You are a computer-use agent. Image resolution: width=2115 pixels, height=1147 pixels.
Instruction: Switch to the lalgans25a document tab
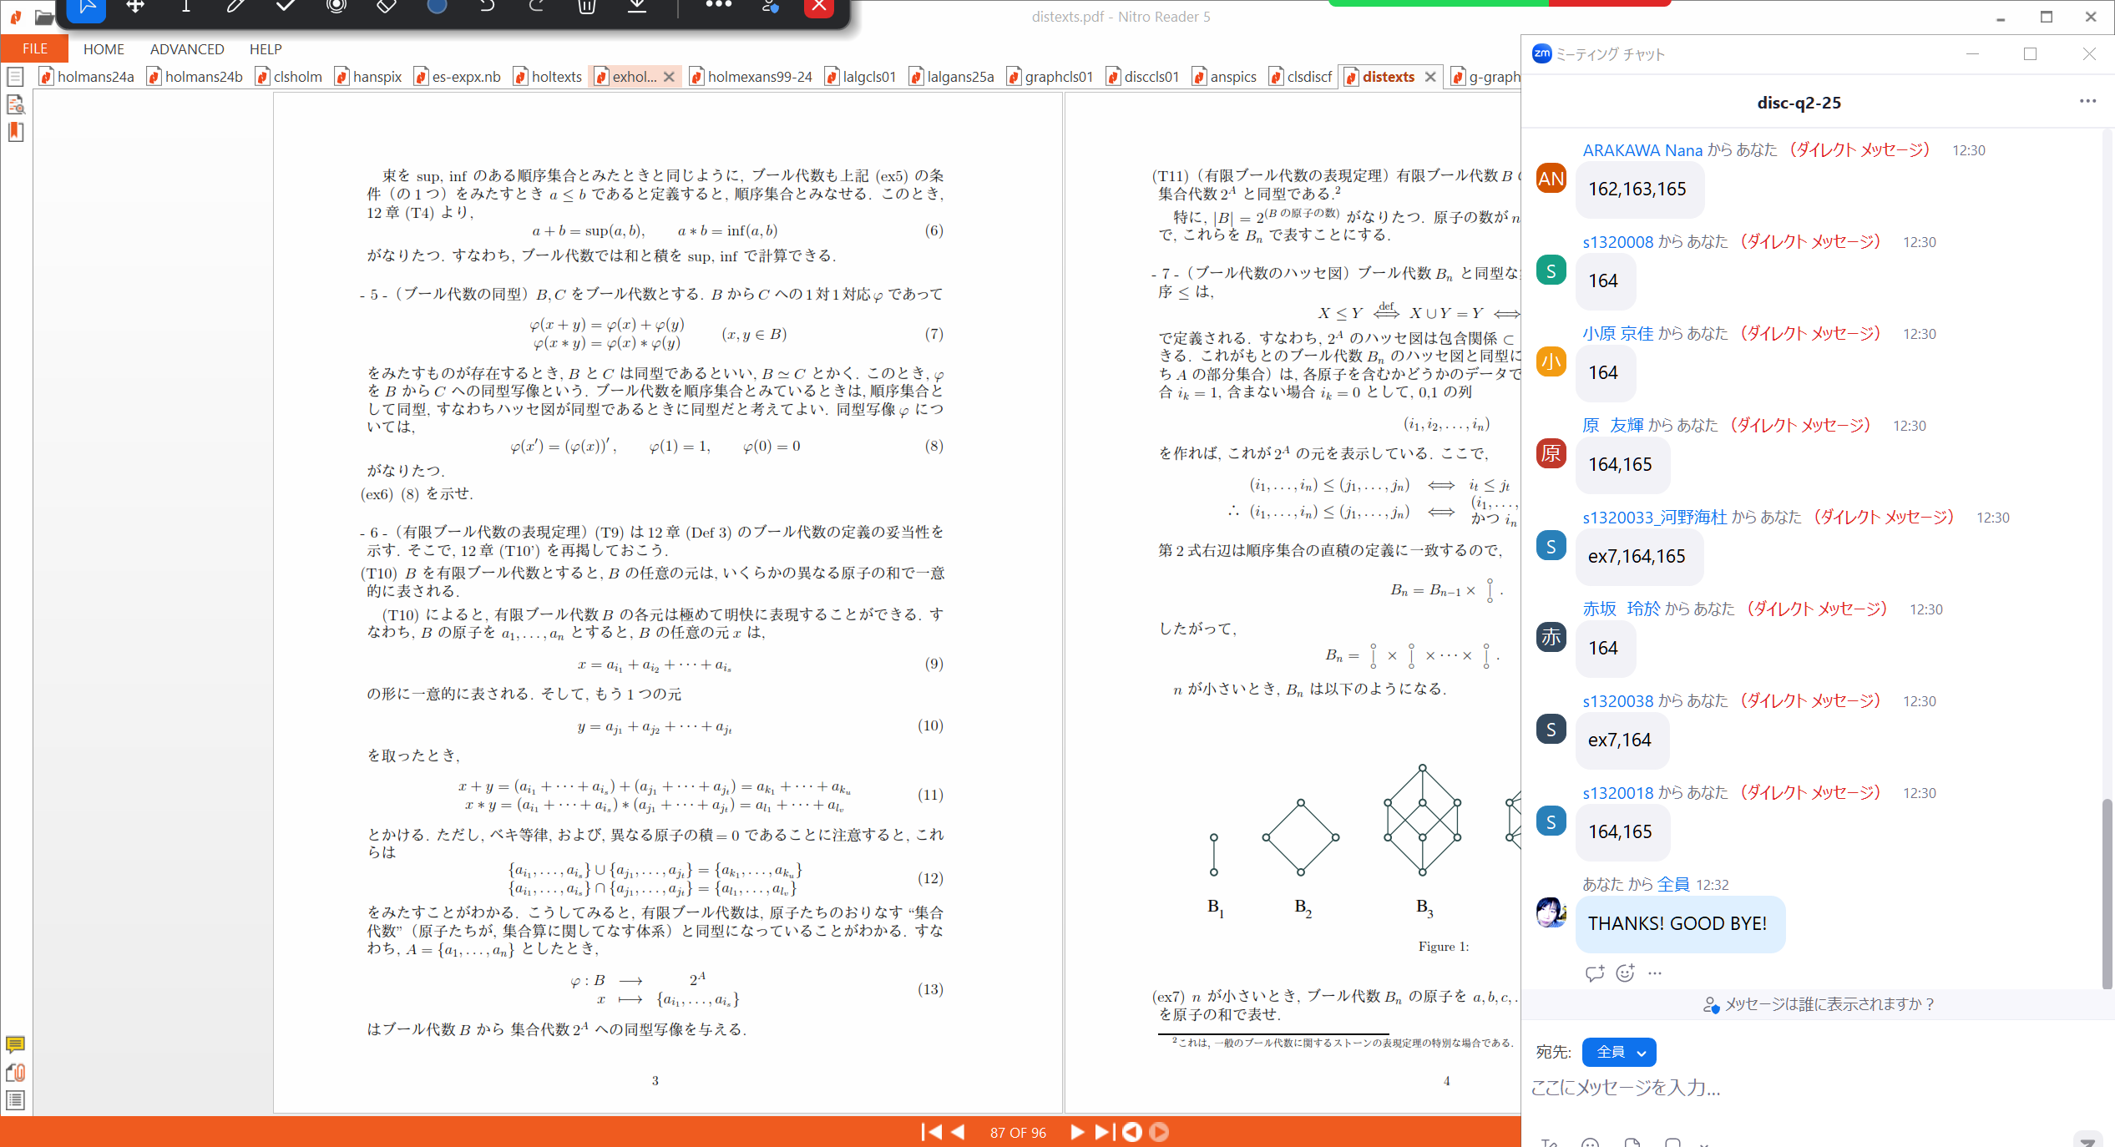952,77
